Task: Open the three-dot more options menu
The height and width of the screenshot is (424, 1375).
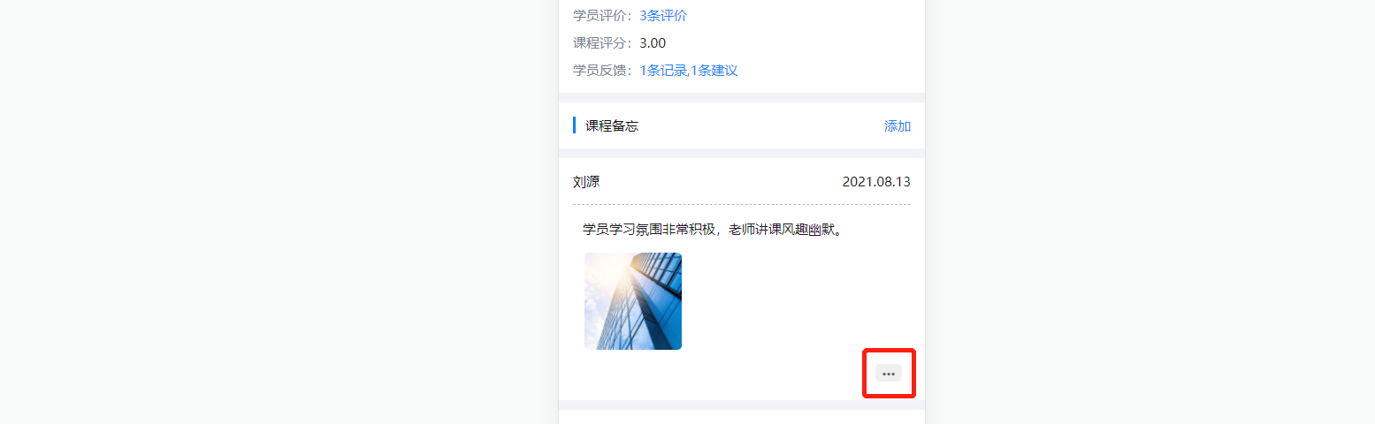Action: click(889, 374)
